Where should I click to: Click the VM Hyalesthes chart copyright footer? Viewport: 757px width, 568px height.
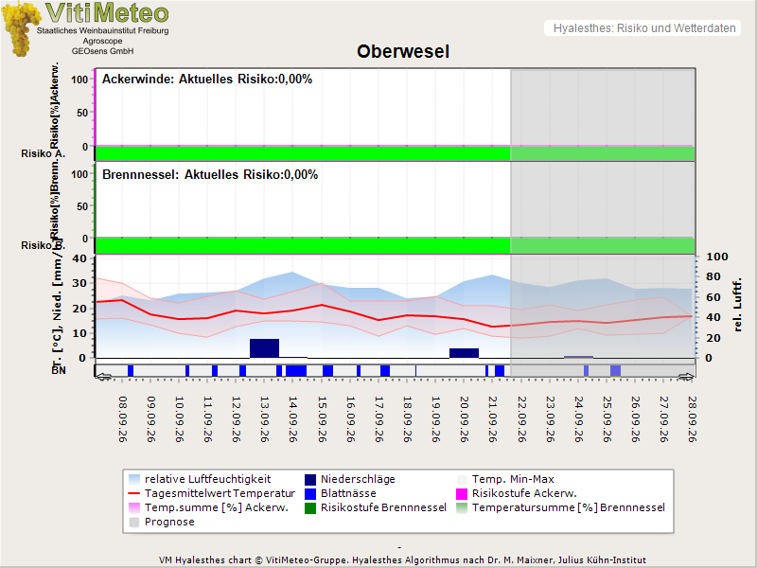coord(402,560)
